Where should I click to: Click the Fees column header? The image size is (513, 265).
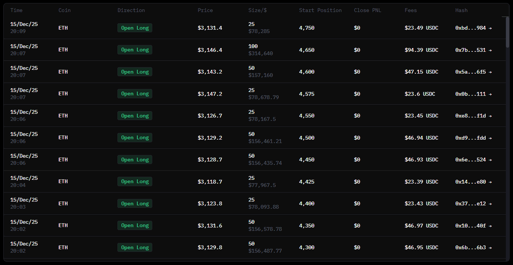(411, 10)
